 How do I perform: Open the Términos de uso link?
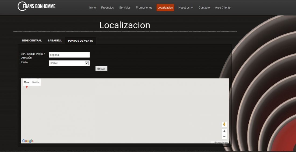coord(220,142)
